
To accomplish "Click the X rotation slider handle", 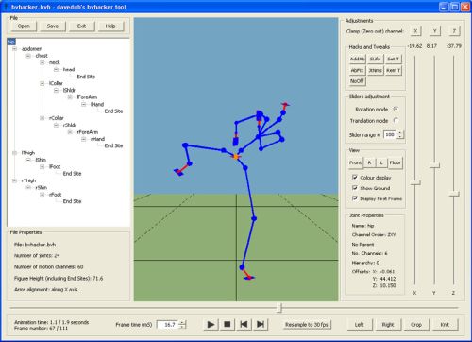I will pyautogui.click(x=415, y=182).
